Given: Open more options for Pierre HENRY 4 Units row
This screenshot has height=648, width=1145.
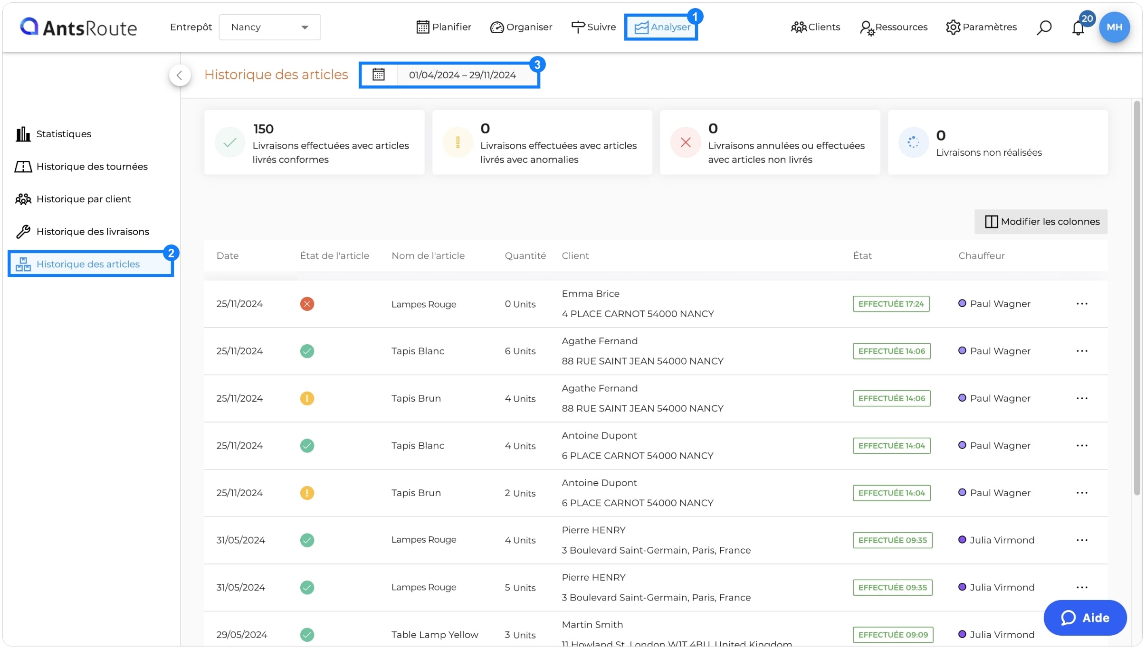Looking at the screenshot, I should [1082, 540].
